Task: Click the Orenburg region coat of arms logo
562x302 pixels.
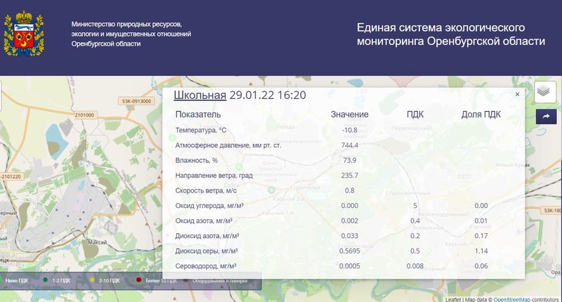Action: pos(24,33)
